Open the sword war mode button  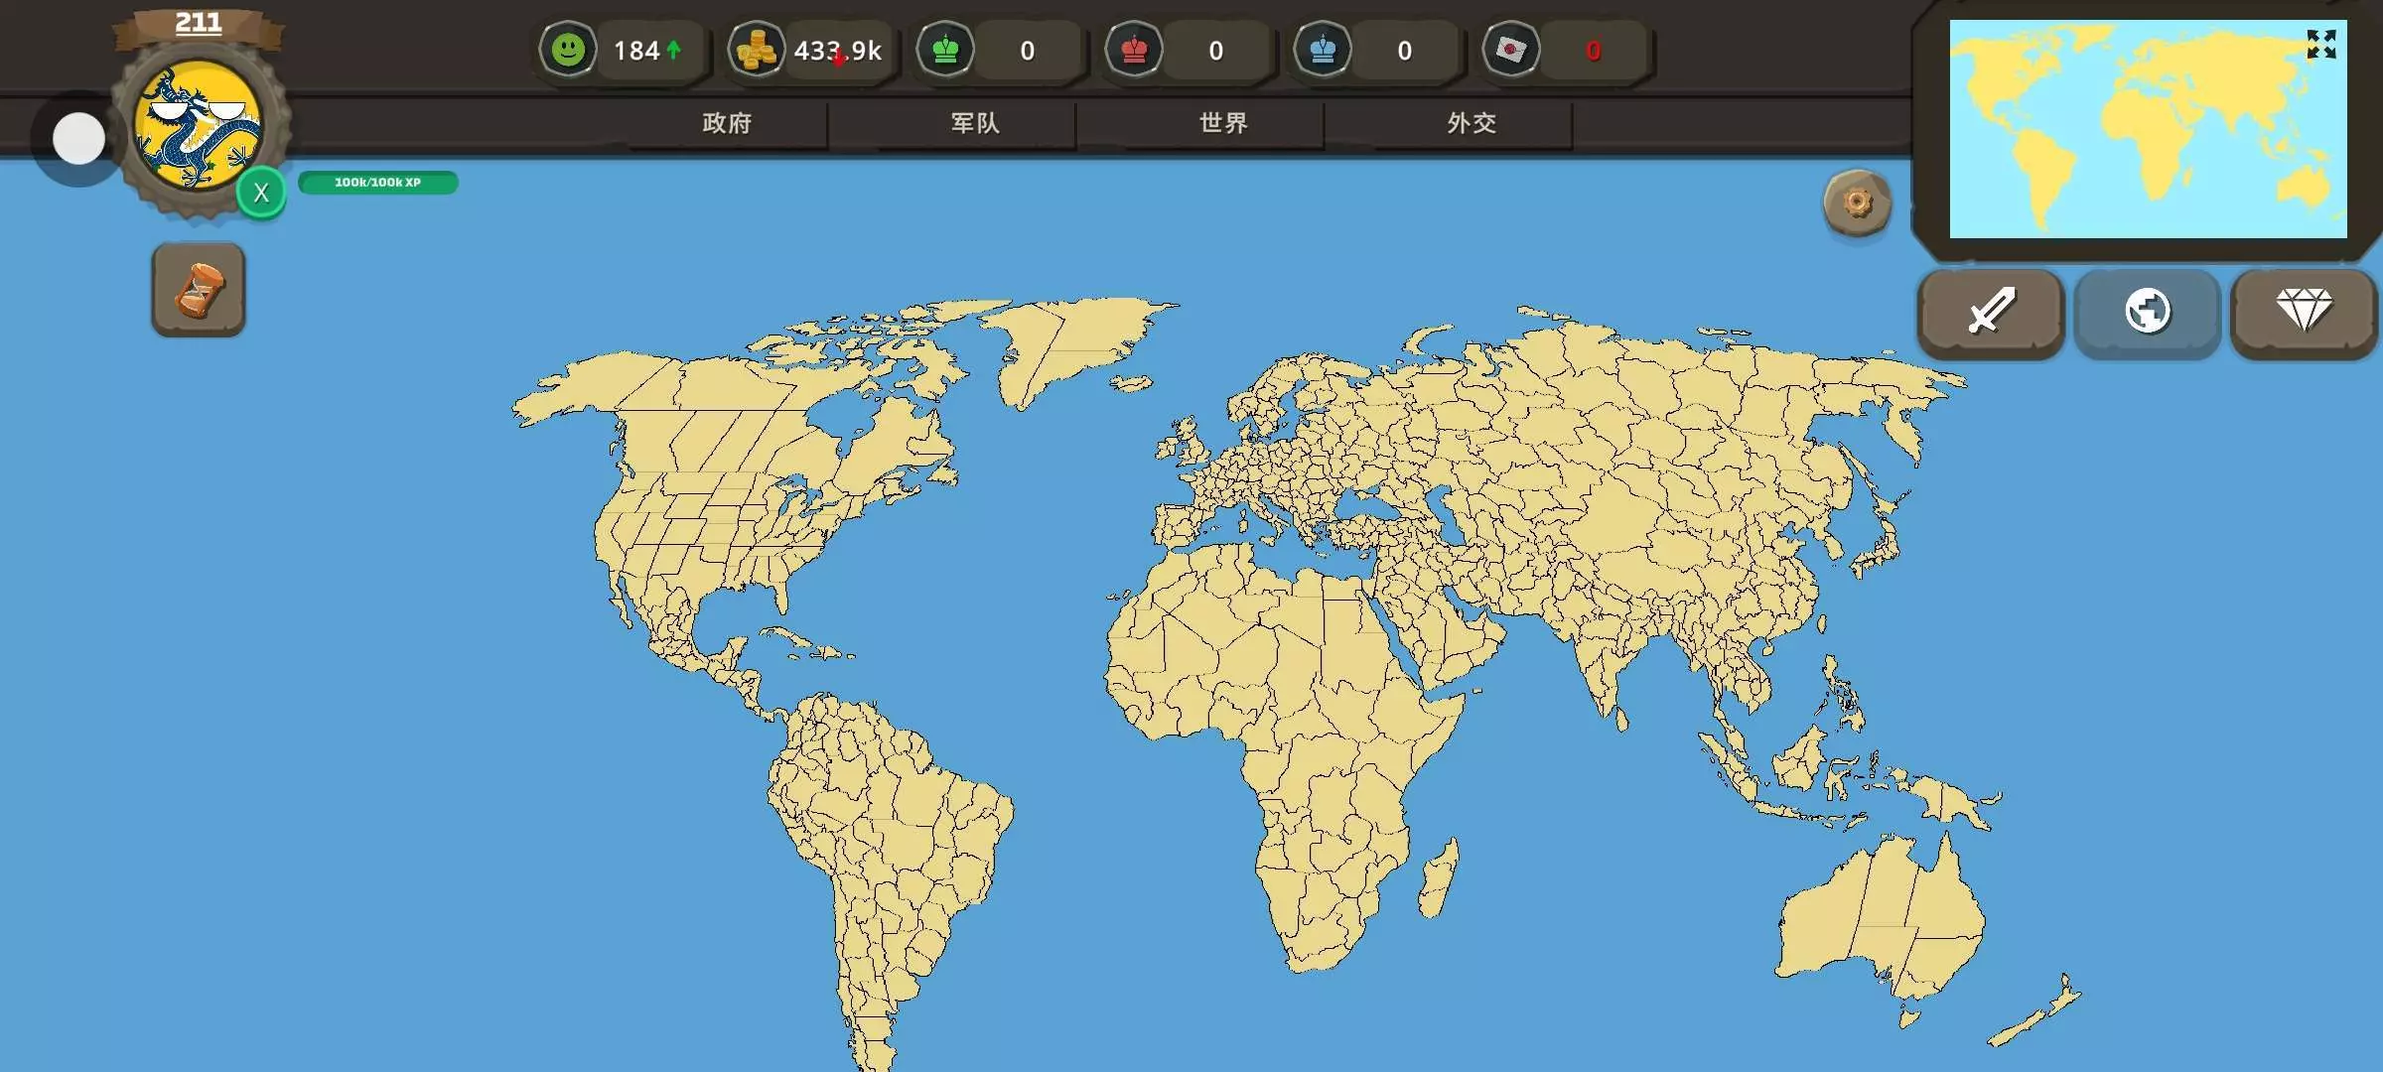tap(1991, 312)
